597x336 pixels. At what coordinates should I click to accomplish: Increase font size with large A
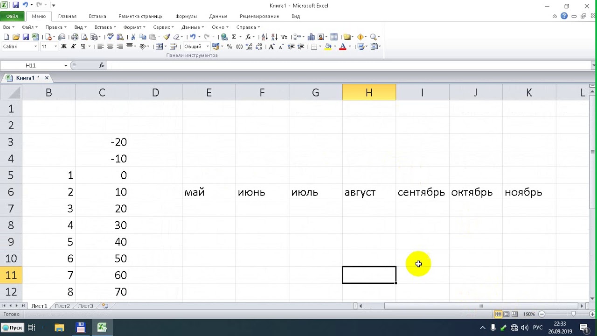coord(271,47)
